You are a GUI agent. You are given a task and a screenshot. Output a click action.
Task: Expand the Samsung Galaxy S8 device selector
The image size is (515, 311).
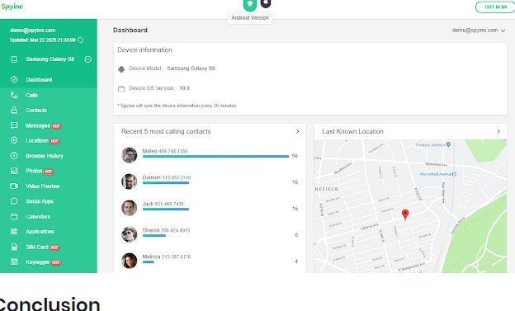(87, 59)
